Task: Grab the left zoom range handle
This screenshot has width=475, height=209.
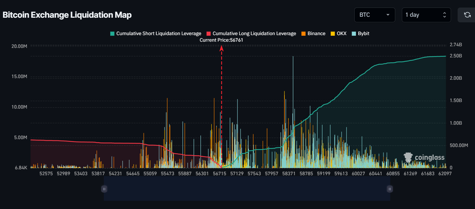Action: [x=104, y=189]
